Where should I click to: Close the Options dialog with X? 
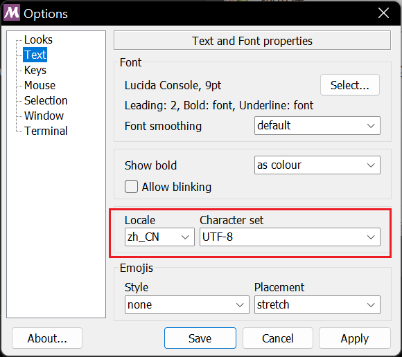383,12
